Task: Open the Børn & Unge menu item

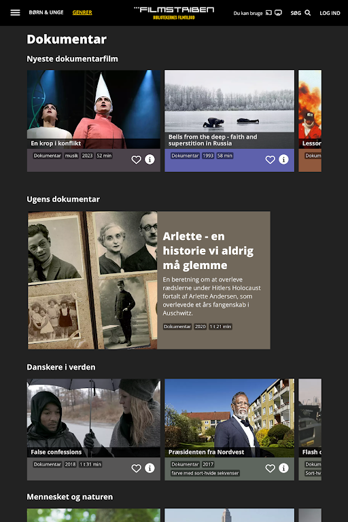Action: [46, 12]
